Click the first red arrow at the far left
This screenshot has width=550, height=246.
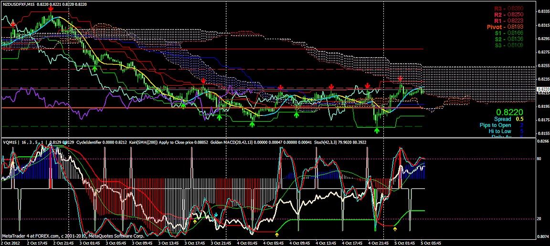(x=13, y=23)
